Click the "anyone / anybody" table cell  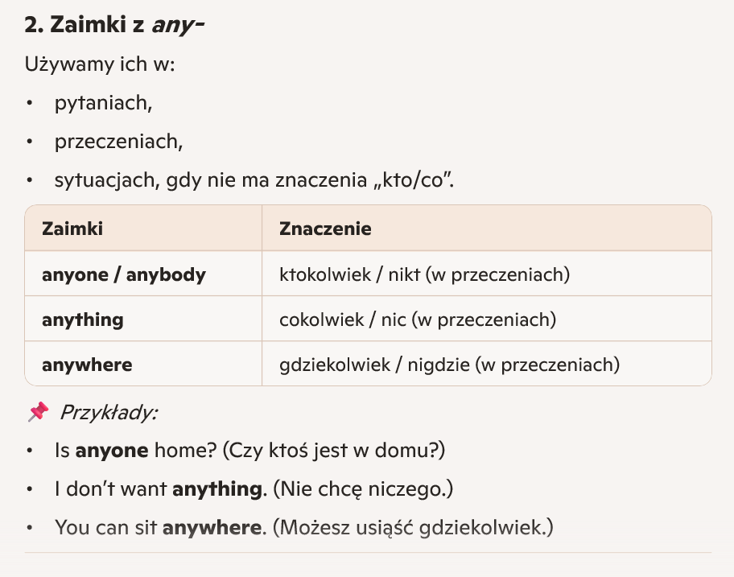point(124,274)
